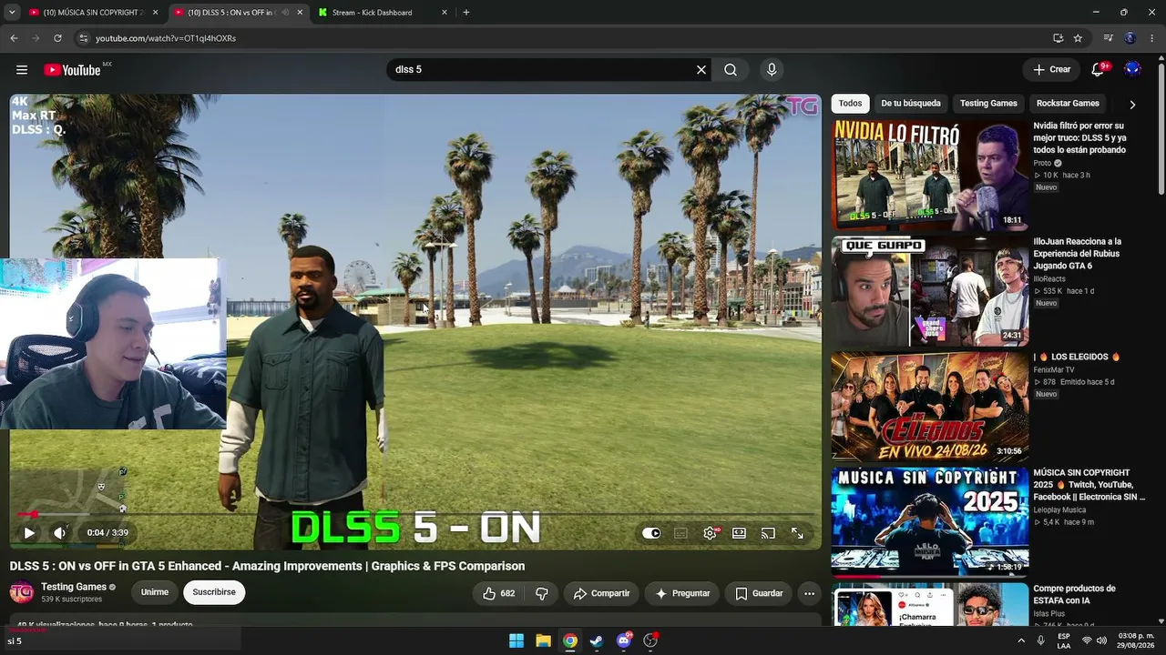
Task: Run the search with the magnifier button
Action: tap(731, 70)
